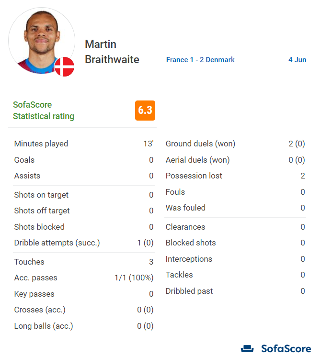The image size is (321, 356).
Task: Click the Possession lost stat label
Action: pyautogui.click(x=194, y=176)
